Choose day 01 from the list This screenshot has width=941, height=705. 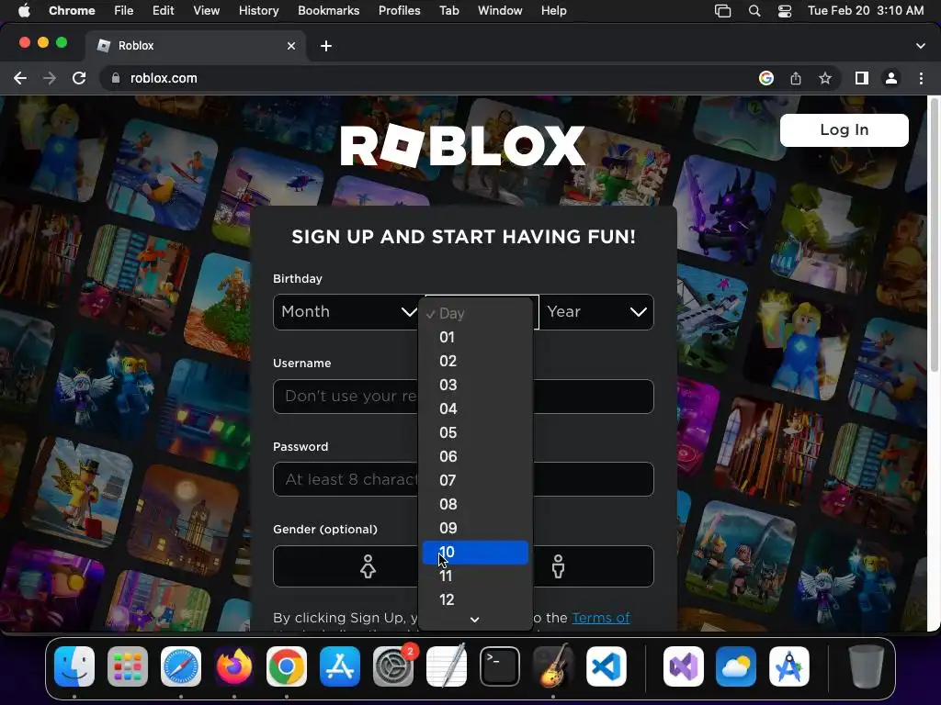coord(475,337)
